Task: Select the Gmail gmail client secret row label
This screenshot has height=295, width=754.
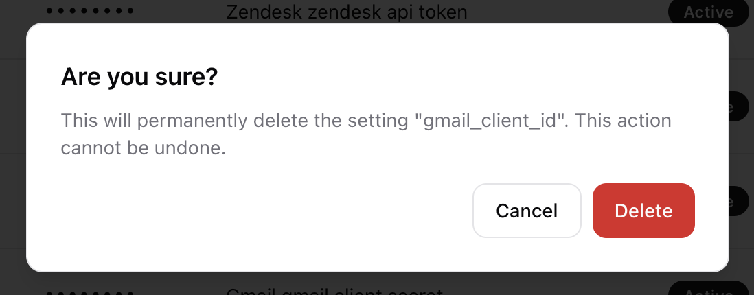Action: pos(334,291)
